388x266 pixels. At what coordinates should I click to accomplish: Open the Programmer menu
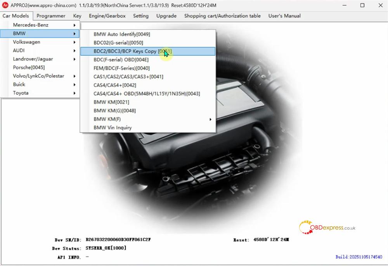51,16
